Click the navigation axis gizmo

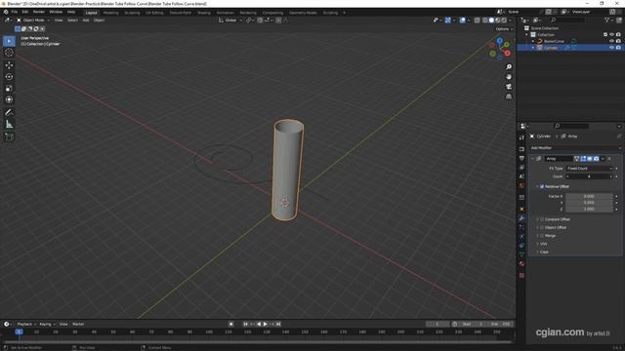500,49
